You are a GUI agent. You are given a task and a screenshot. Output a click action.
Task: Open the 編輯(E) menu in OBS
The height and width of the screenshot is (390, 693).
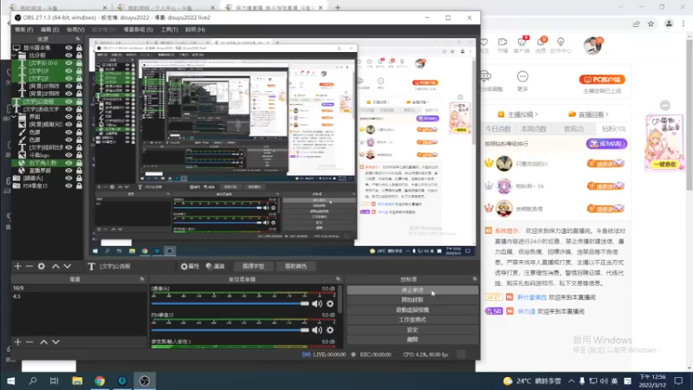(49, 29)
